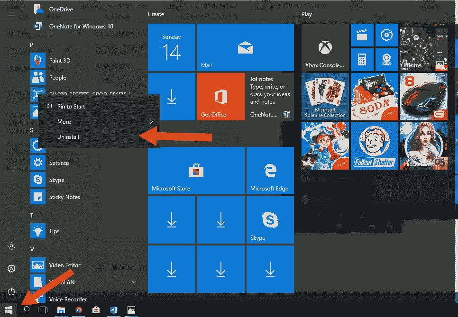Open the cartoon witch game tile beside Fallout Shelter
This screenshot has width=458, height=317.
click(325, 145)
